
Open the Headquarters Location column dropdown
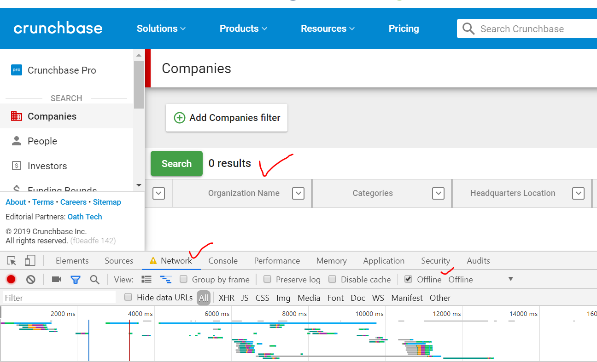tap(578, 193)
